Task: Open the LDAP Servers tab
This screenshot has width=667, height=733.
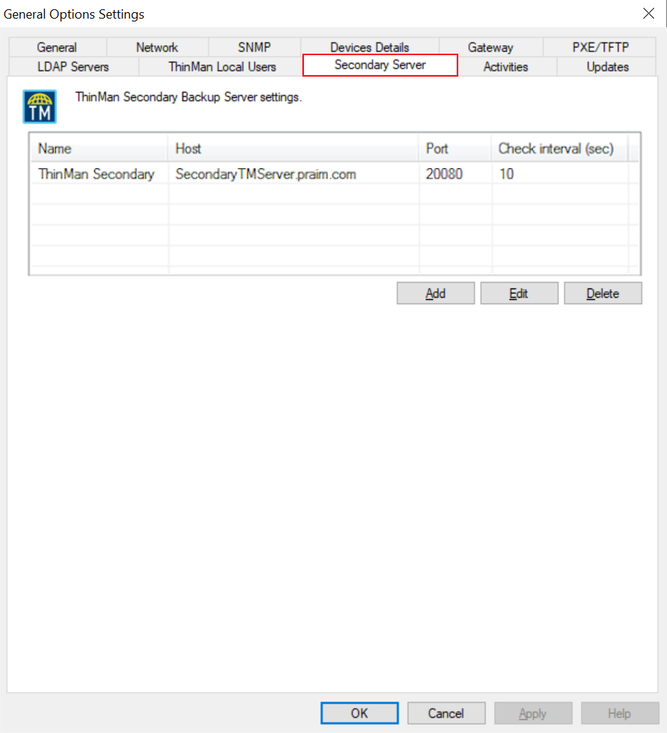Action: tap(73, 67)
